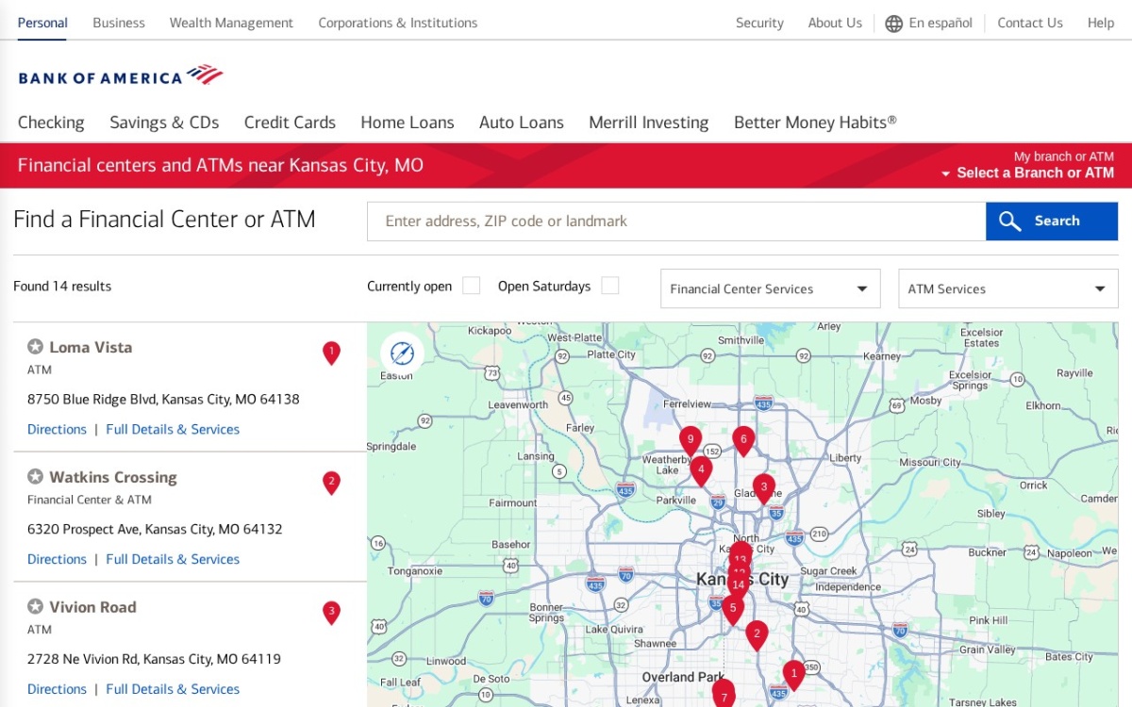
Task: Open the Wealth Management tab
Action: tap(231, 23)
